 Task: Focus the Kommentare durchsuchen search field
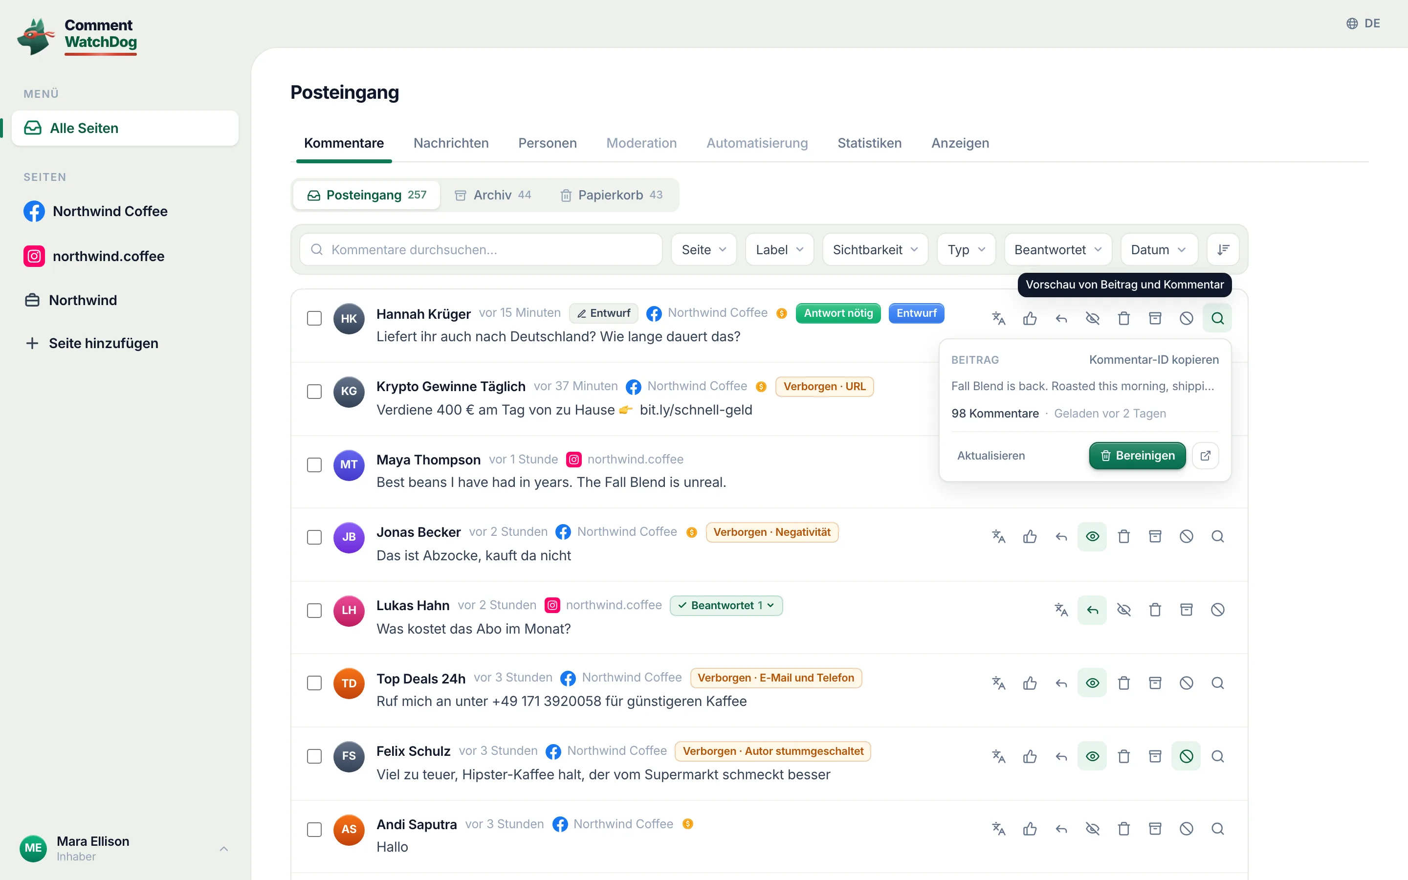(481, 250)
